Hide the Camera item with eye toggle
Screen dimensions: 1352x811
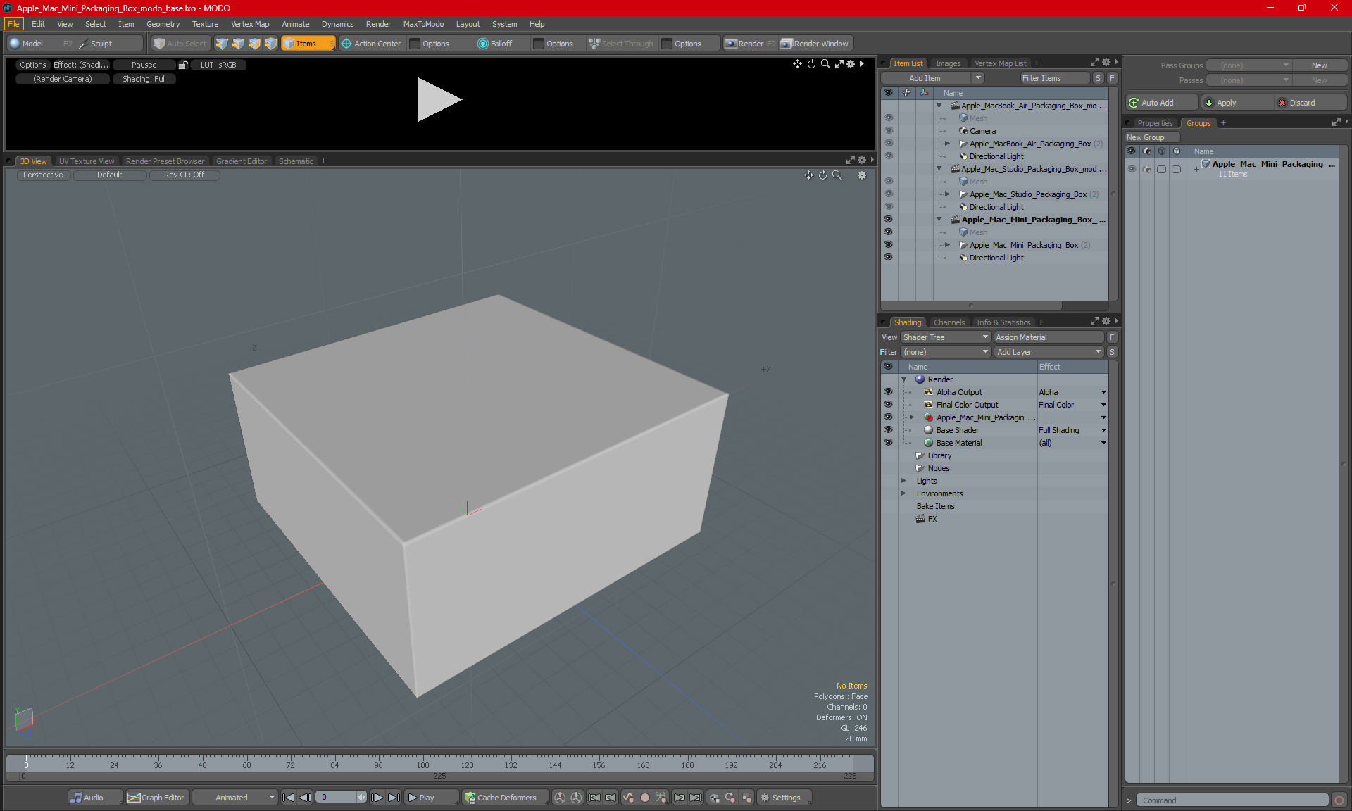click(x=888, y=131)
